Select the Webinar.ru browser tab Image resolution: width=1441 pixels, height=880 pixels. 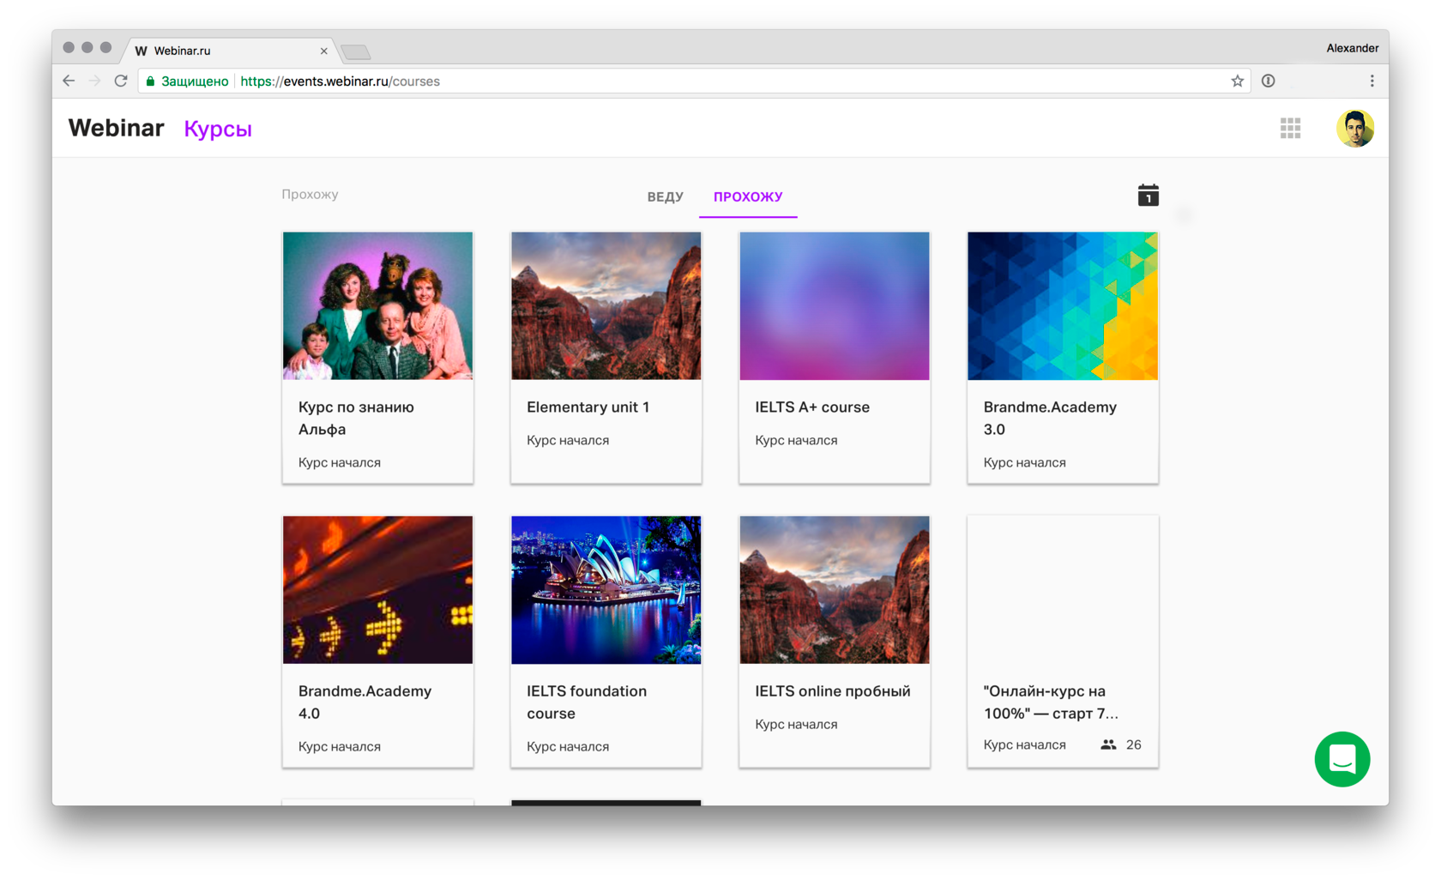click(x=231, y=51)
